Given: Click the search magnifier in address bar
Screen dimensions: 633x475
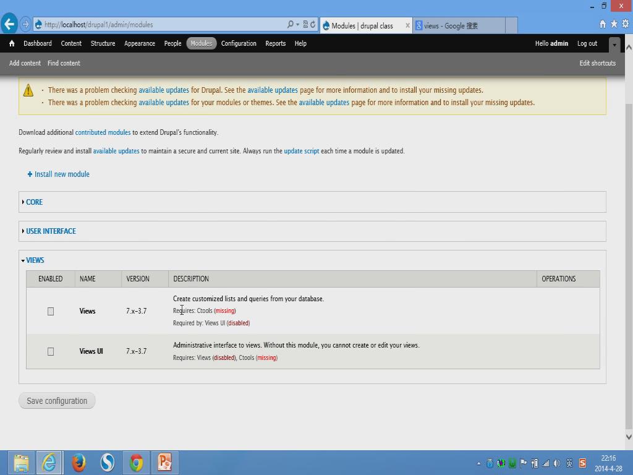Looking at the screenshot, I should (x=291, y=25).
